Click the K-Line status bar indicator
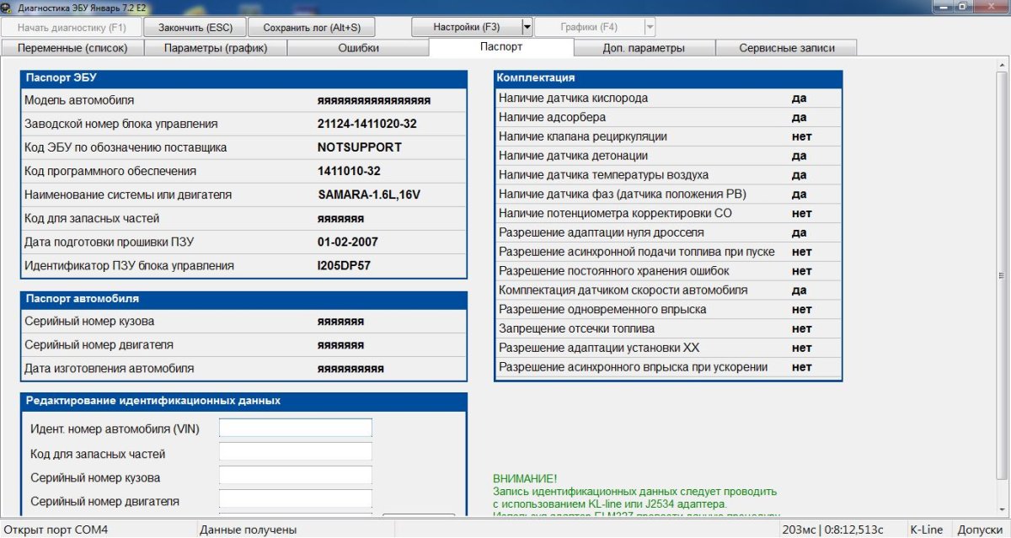 pyautogui.click(x=927, y=530)
